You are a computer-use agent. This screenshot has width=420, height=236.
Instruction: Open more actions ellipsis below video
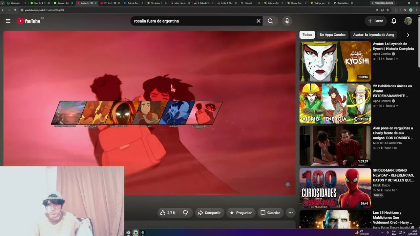290,213
